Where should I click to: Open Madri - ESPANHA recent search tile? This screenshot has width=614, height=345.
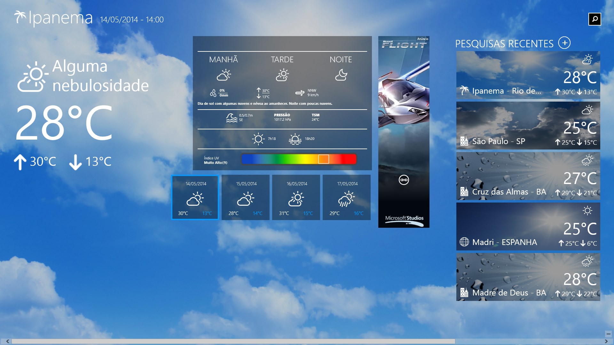[x=528, y=226]
